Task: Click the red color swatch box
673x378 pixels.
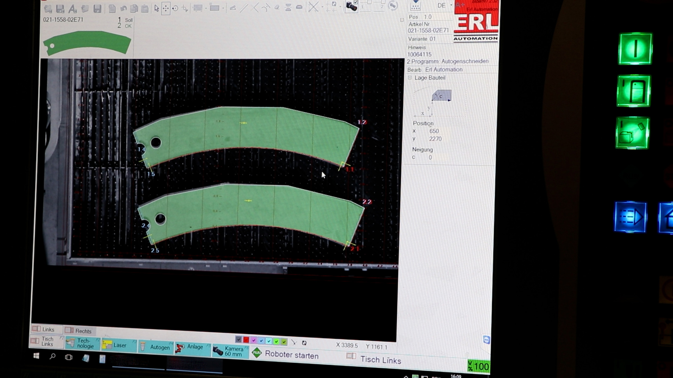Action: click(x=246, y=340)
